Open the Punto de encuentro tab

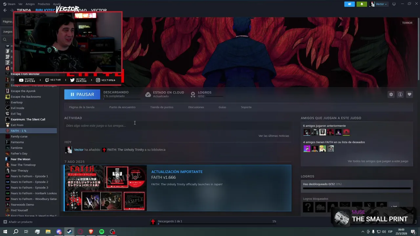pos(122,107)
